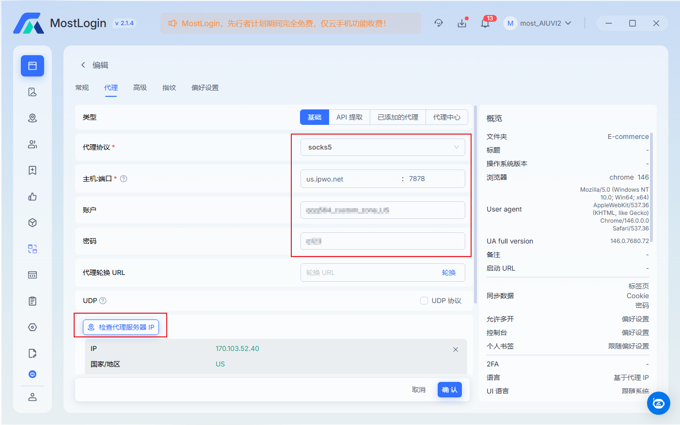Open the downloads icon in header
This screenshot has width=680, height=425.
click(x=462, y=23)
